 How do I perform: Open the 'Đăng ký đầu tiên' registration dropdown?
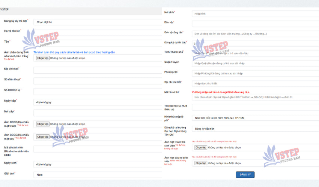tap(255, 129)
